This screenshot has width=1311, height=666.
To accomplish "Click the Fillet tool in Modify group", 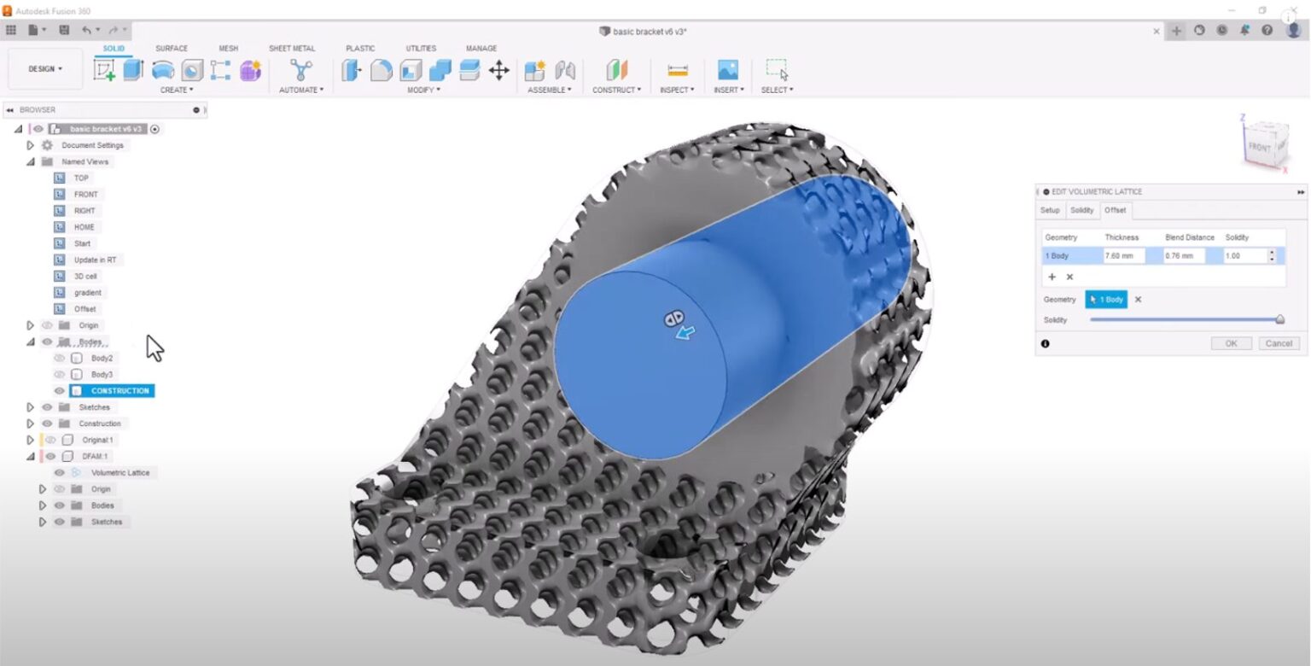I will click(380, 68).
